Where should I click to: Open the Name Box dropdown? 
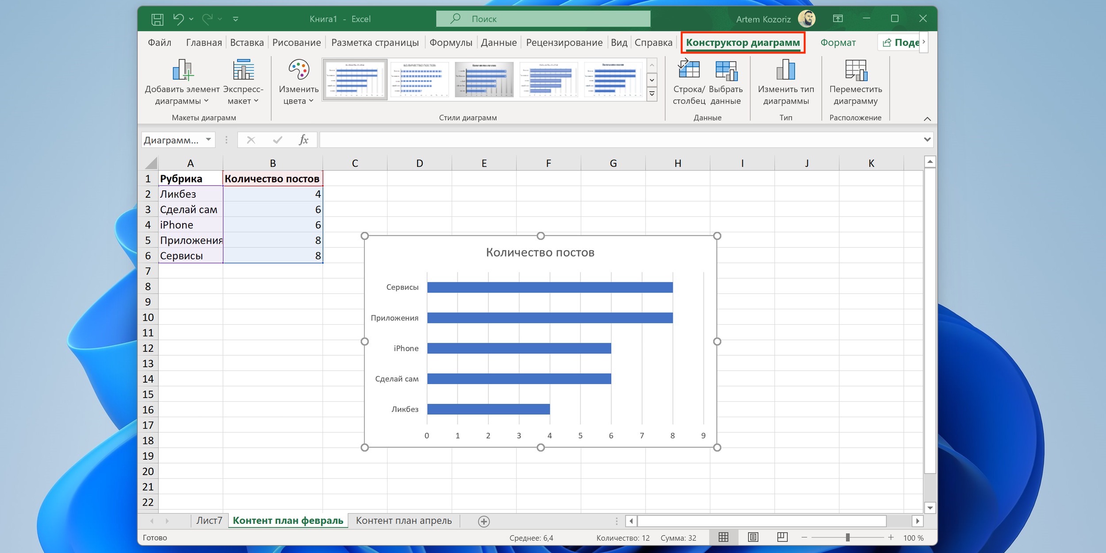(x=208, y=140)
